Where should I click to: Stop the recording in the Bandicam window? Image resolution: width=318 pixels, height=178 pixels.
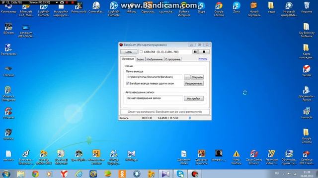coord(204,52)
